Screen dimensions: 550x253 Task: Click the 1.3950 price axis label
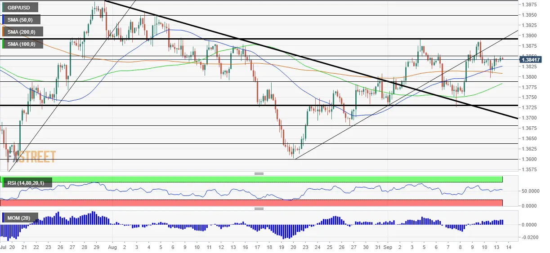528,15
